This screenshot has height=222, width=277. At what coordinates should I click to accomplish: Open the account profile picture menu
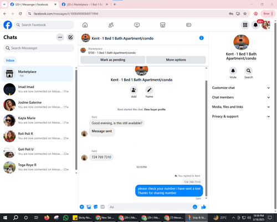(x=265, y=25)
